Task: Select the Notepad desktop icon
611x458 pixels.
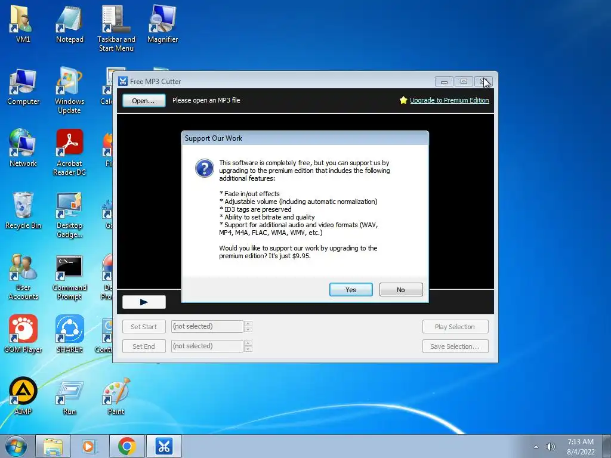Action: click(x=69, y=23)
